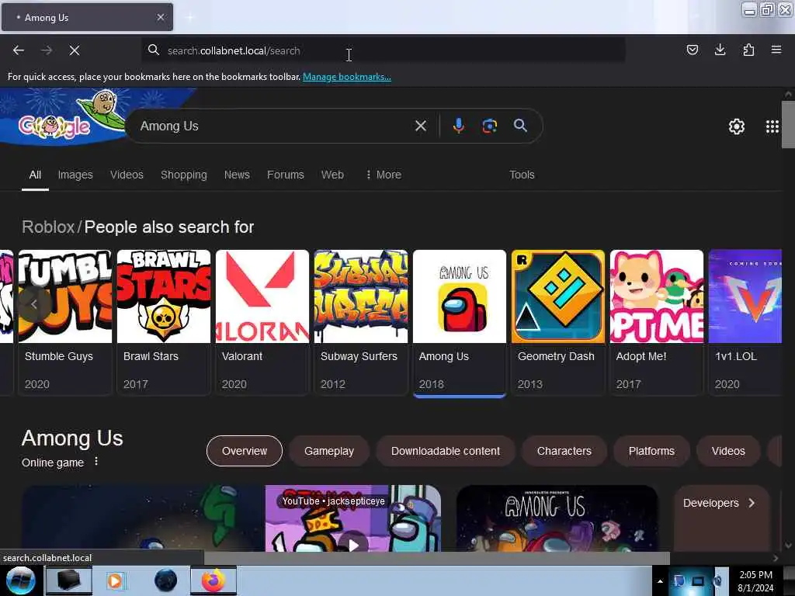Click the Roblox breadcrumb link
The height and width of the screenshot is (596, 795).
[48, 227]
